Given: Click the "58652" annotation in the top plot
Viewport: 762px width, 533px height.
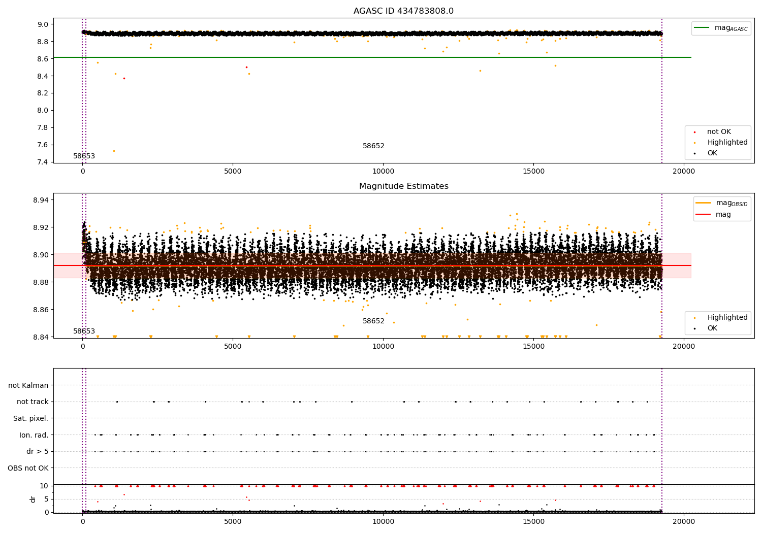Looking at the screenshot, I should point(373,146).
